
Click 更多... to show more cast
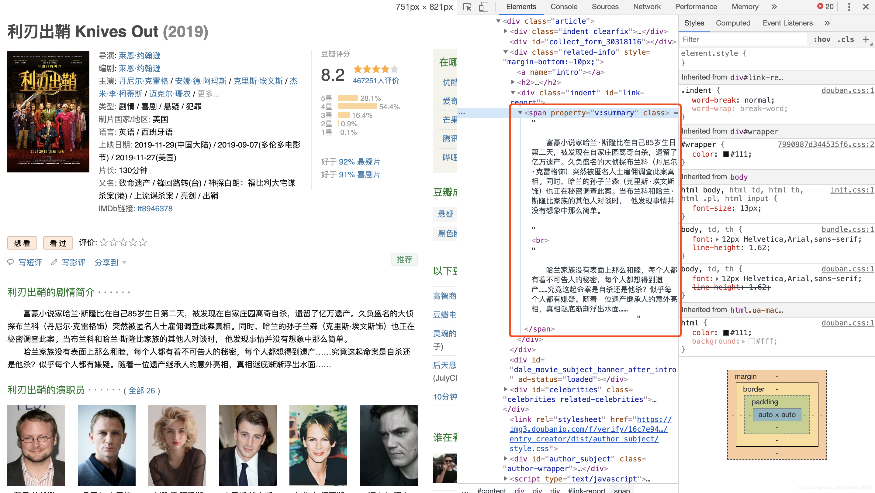pyautogui.click(x=208, y=93)
